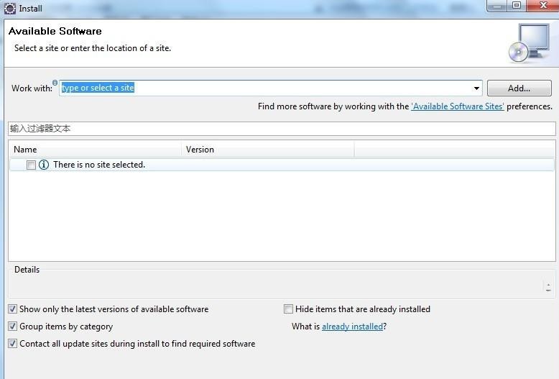Open the 'Available Software Sites' preferences link
This screenshot has height=379, width=559.
click(x=457, y=106)
